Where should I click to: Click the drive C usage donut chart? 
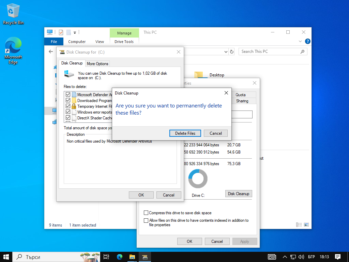pyautogui.click(x=198, y=179)
